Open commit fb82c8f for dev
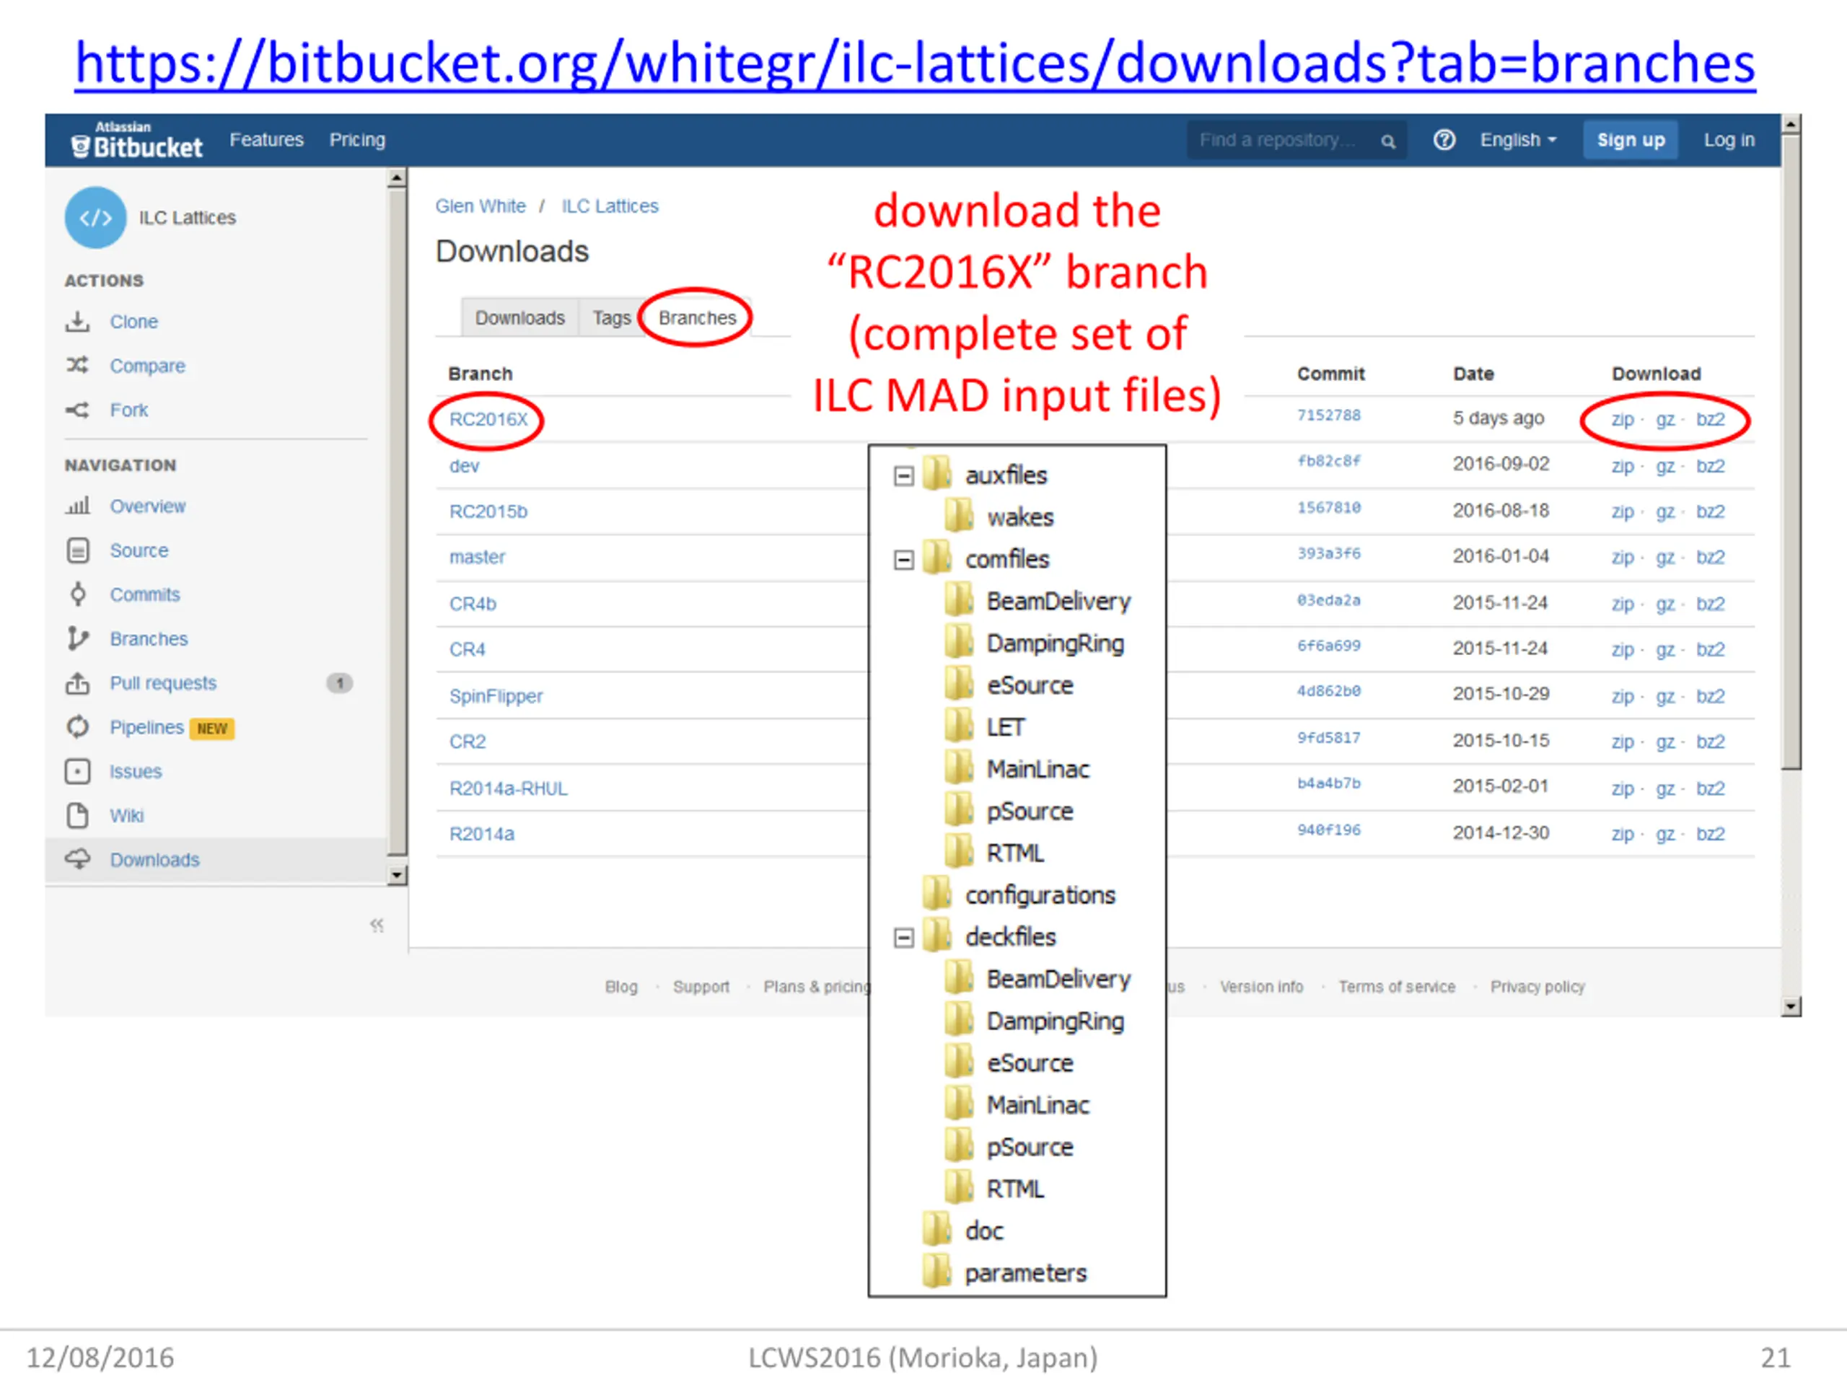Viewport: 1847px width, 1385px height. click(1328, 461)
